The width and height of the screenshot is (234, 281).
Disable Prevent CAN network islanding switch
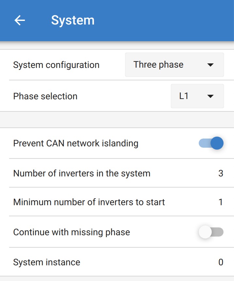point(211,143)
